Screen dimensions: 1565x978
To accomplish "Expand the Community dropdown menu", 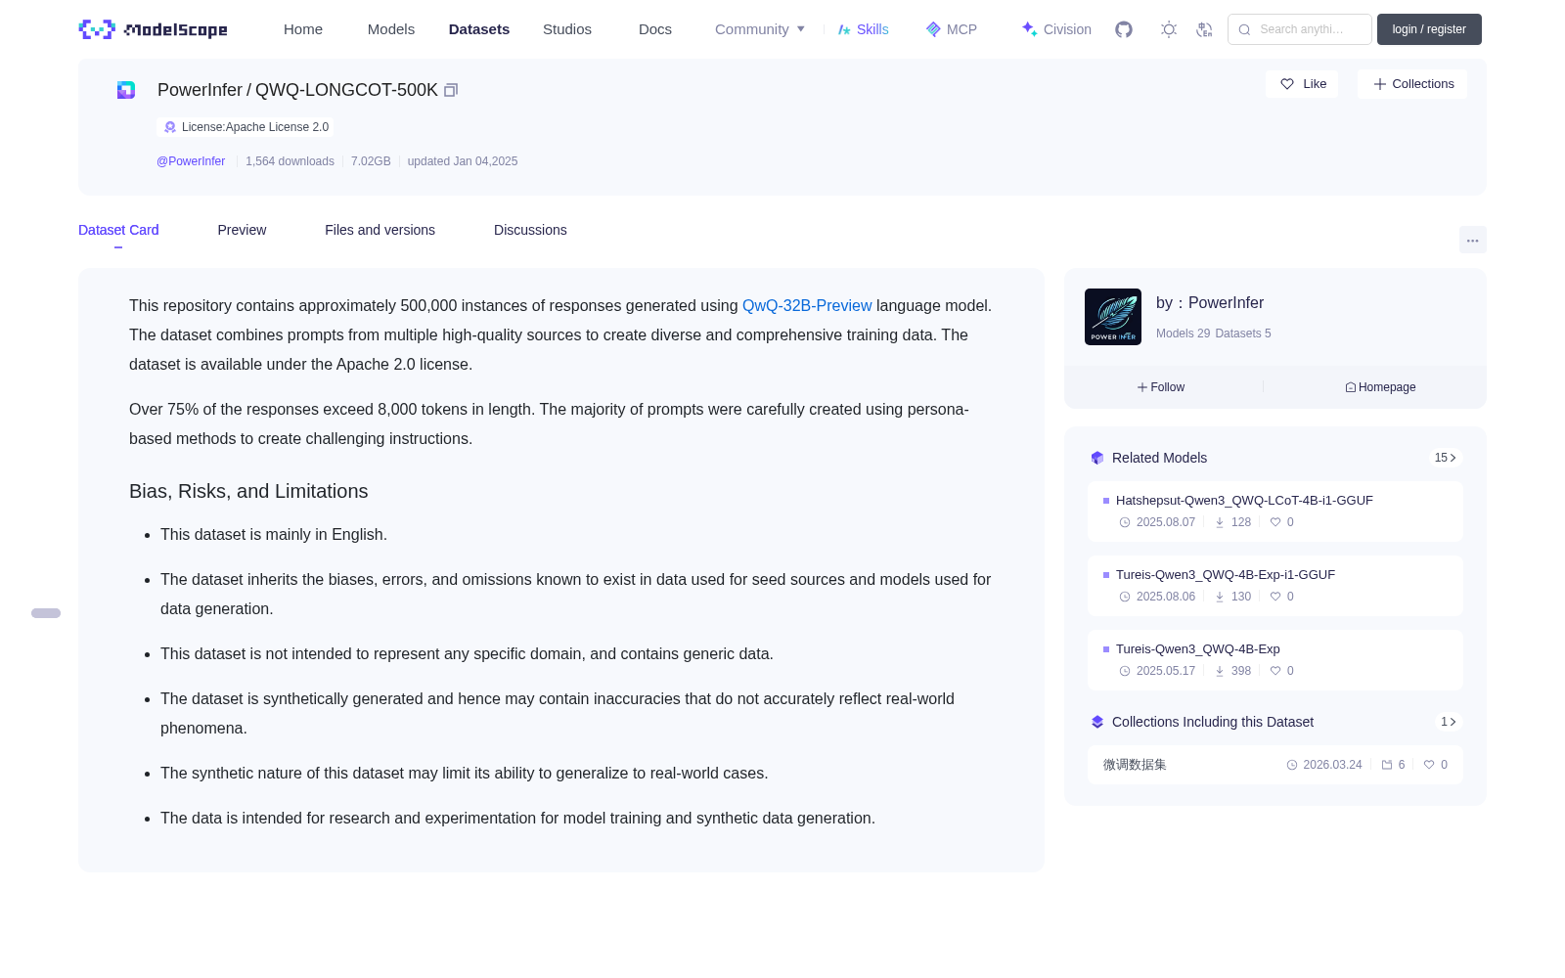I will pos(760,29).
